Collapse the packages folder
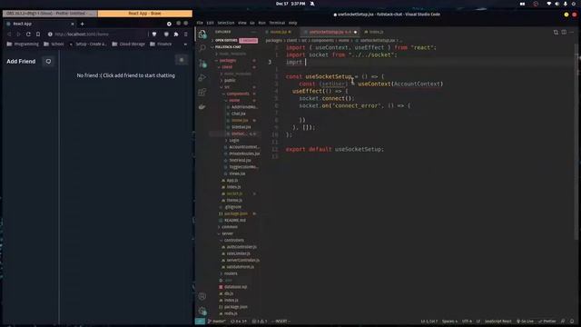Image resolution: width=581 pixels, height=327 pixels. pyautogui.click(x=228, y=60)
